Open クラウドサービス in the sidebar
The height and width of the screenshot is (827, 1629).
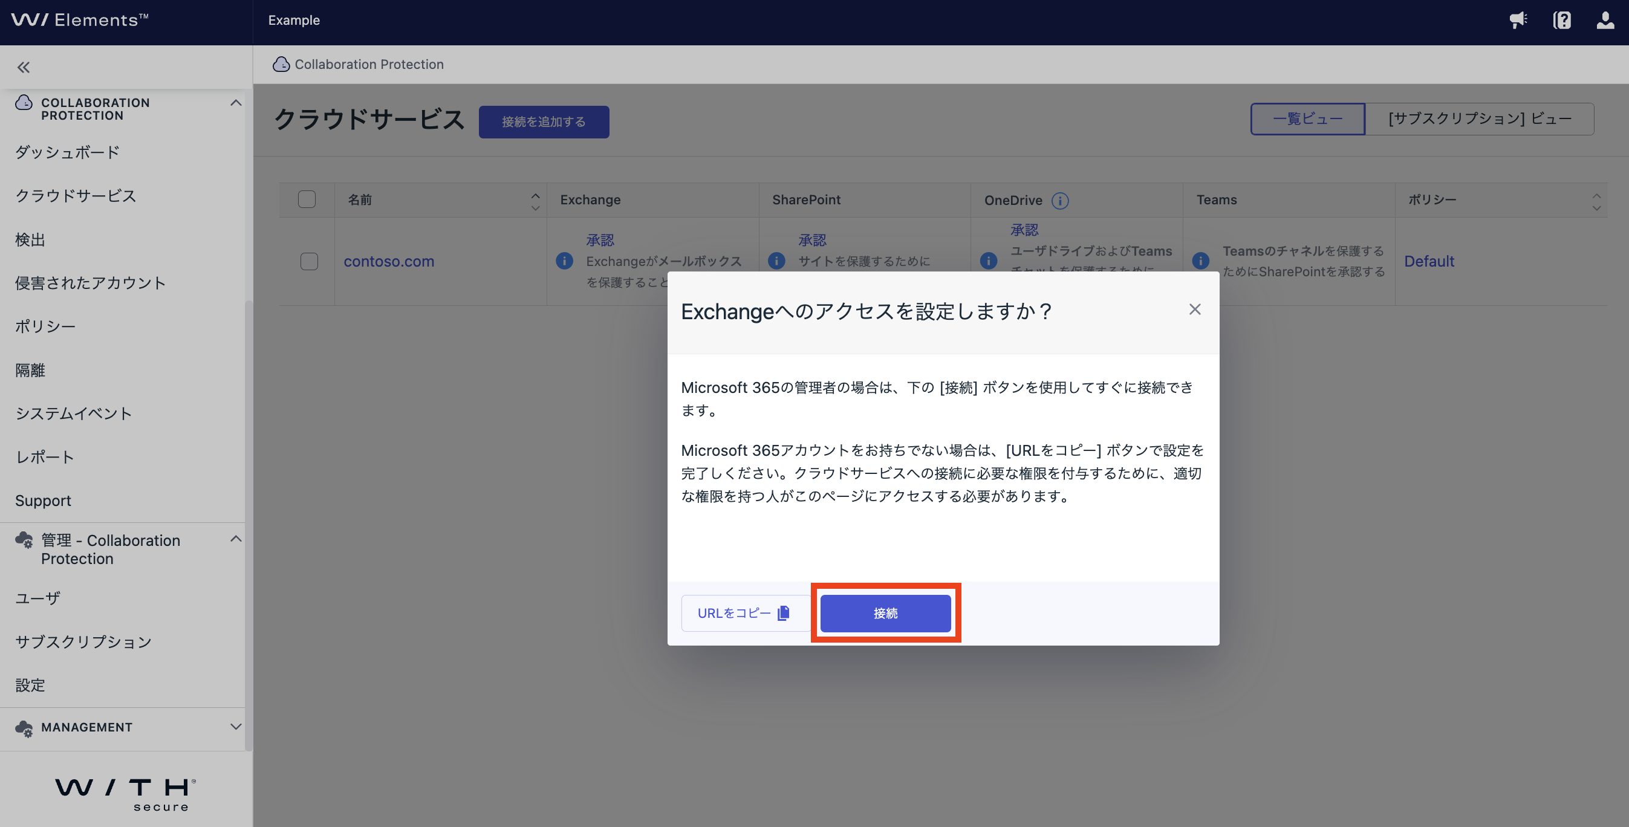coord(76,196)
